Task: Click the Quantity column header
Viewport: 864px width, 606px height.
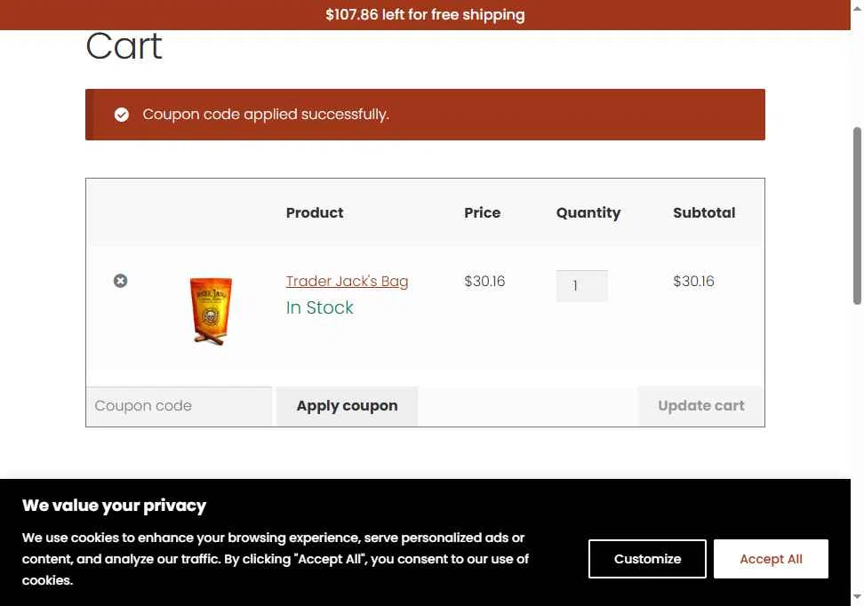Action: point(588,213)
